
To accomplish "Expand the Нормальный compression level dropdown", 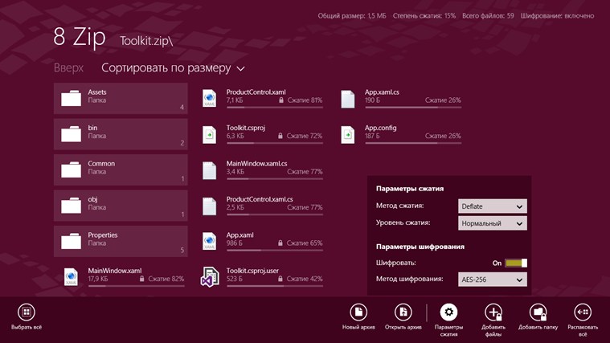I will tap(492, 223).
